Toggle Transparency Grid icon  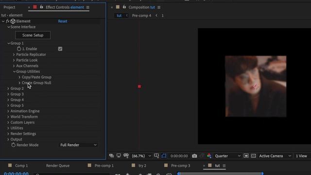253,156
